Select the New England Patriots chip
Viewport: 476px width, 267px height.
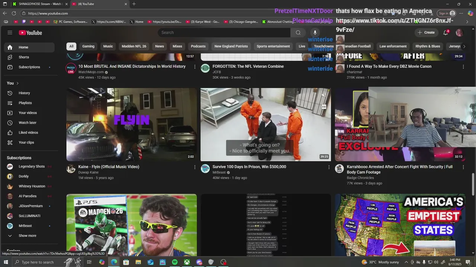pyautogui.click(x=231, y=46)
